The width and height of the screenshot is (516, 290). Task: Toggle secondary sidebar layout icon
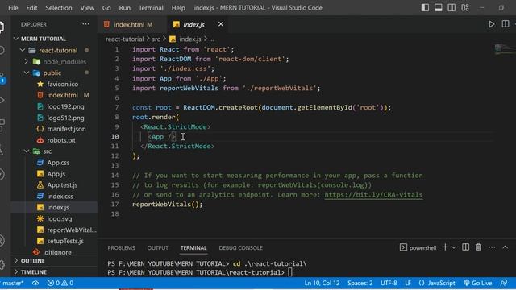pos(451,7)
